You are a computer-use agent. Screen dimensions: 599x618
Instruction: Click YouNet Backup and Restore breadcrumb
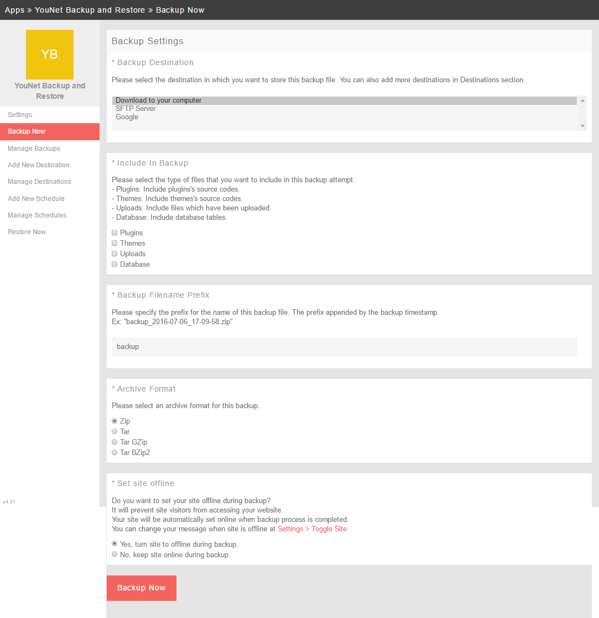[x=90, y=10]
